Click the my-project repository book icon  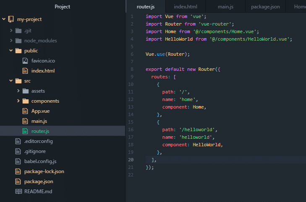pyautogui.click(x=11, y=19)
